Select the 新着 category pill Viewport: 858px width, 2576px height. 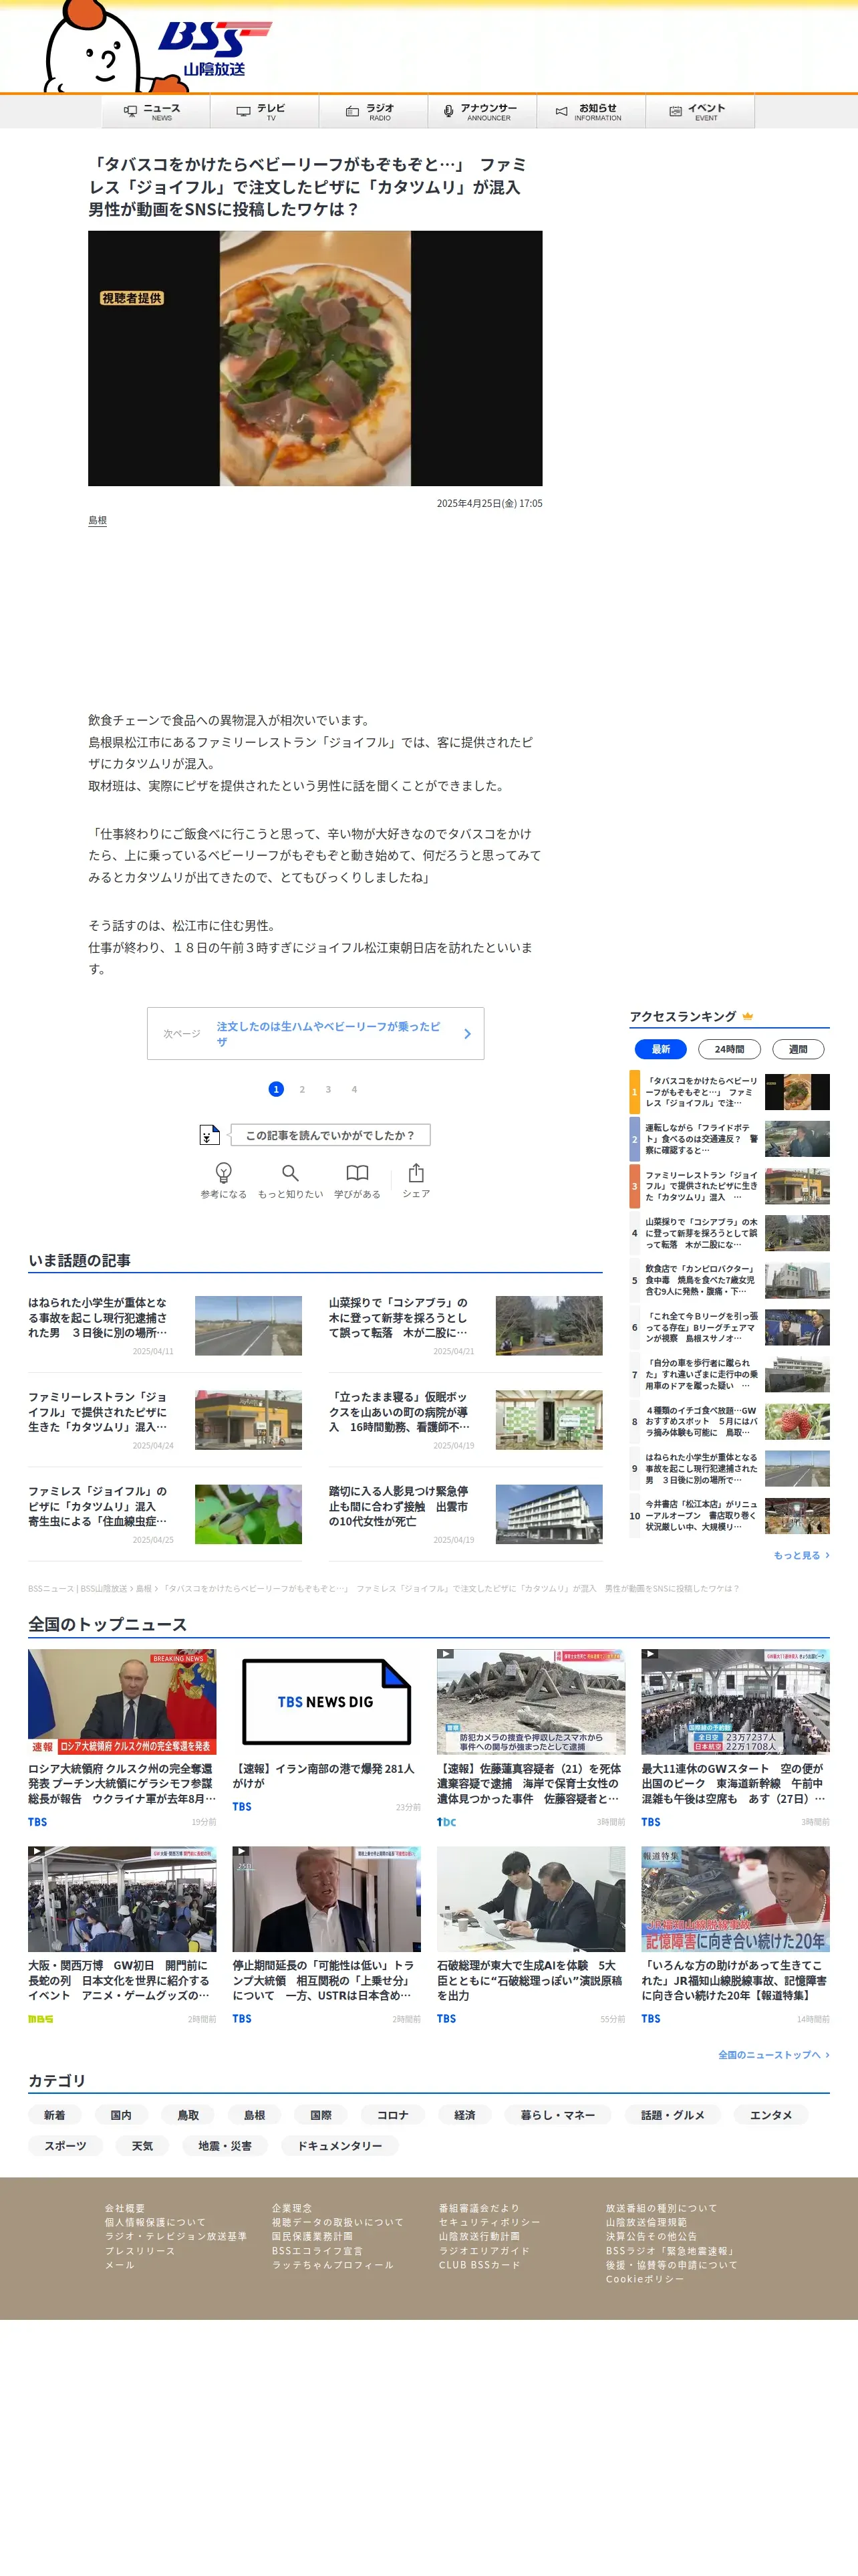click(54, 2115)
